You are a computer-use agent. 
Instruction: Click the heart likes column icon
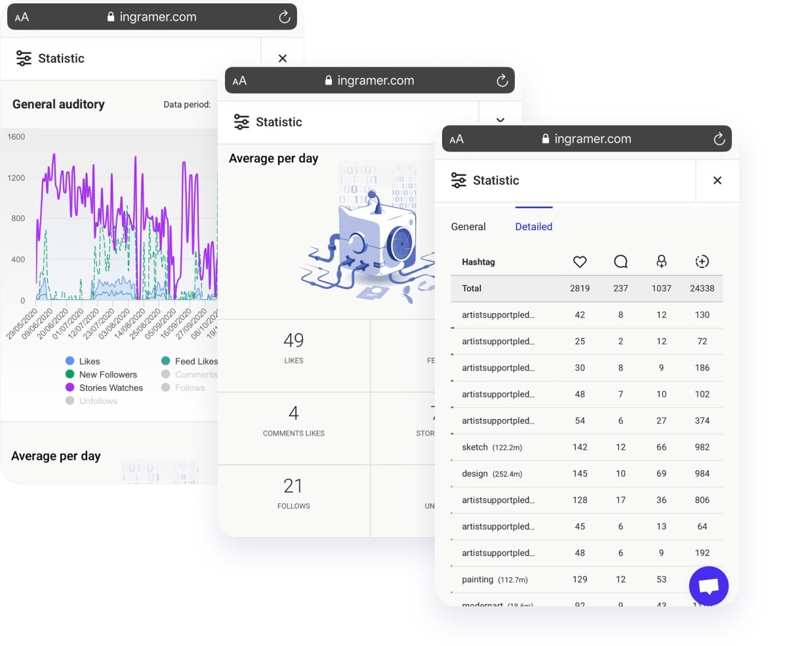pos(580,262)
